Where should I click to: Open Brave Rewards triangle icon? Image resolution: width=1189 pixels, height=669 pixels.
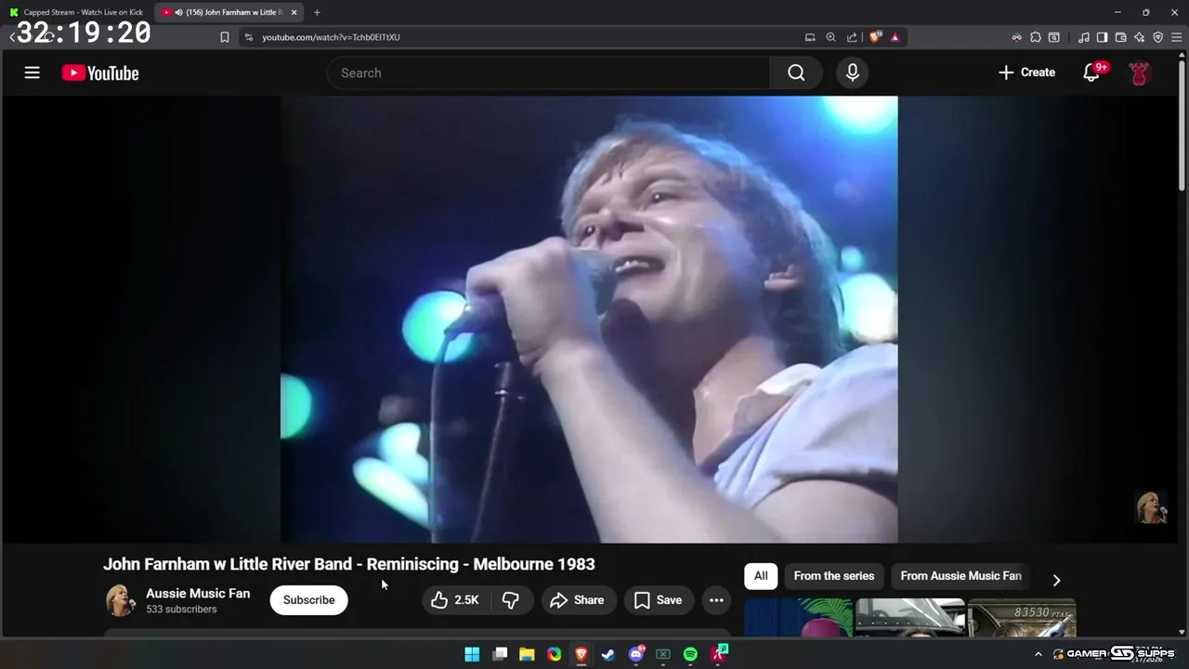[x=895, y=37]
